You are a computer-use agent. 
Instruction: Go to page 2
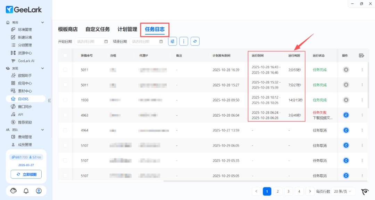click(278, 191)
